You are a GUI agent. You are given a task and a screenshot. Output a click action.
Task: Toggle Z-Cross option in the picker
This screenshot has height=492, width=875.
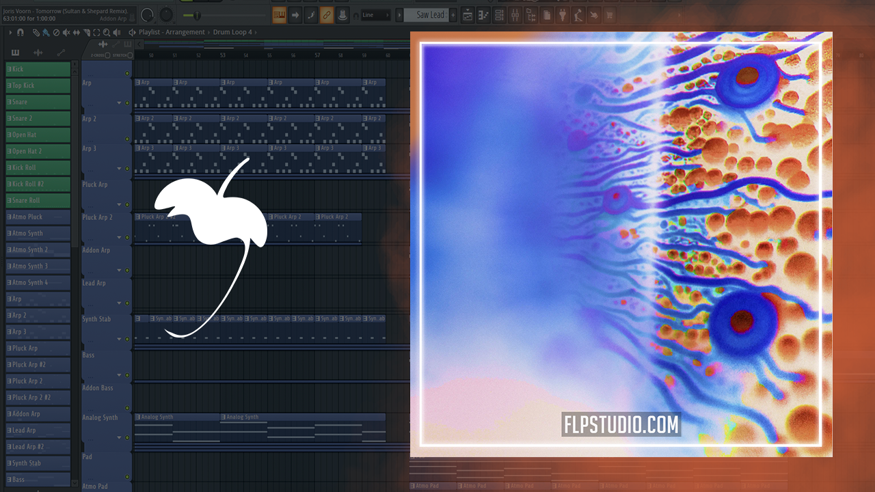pyautogui.click(x=107, y=55)
